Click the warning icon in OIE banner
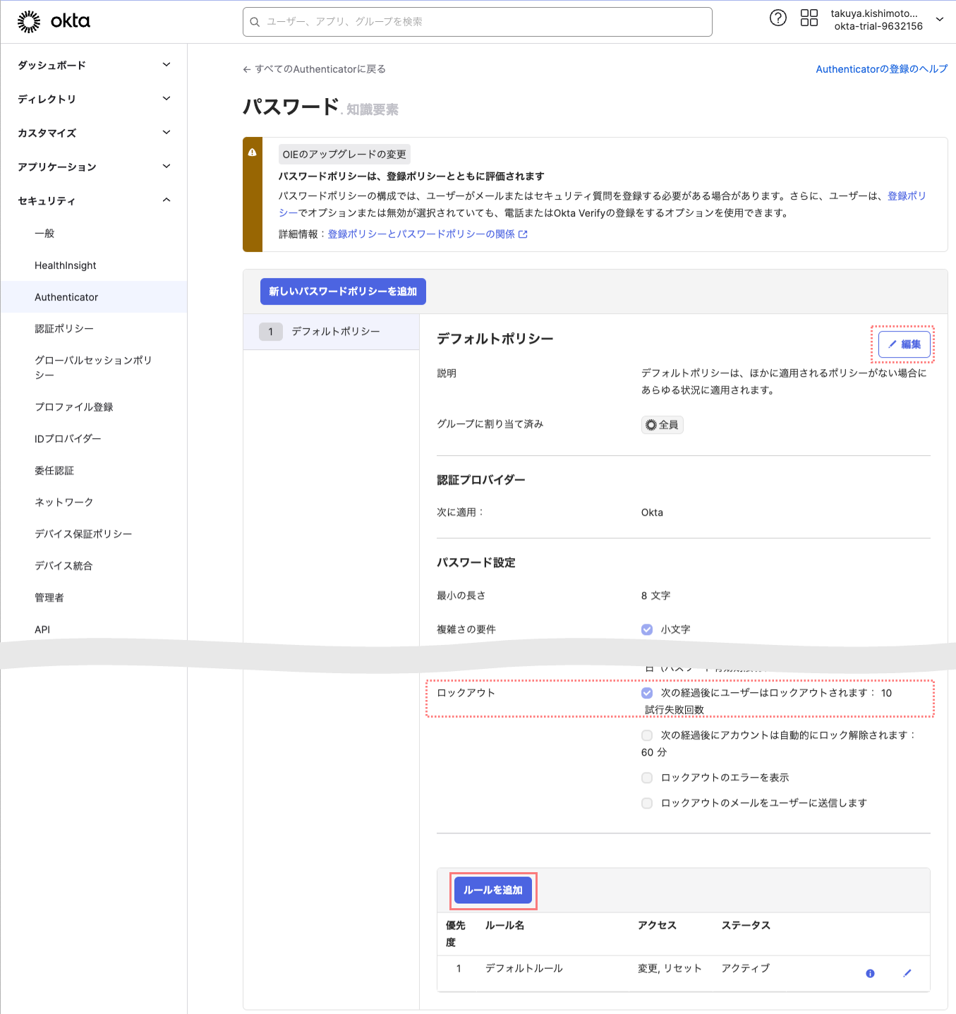The width and height of the screenshot is (956, 1014). coord(253,151)
